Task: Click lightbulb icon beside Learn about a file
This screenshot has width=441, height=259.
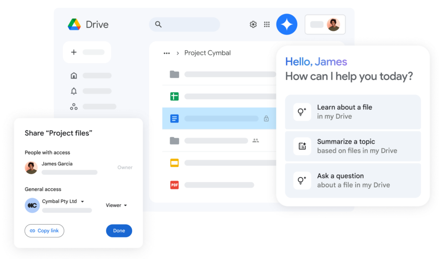Action: coord(302,112)
